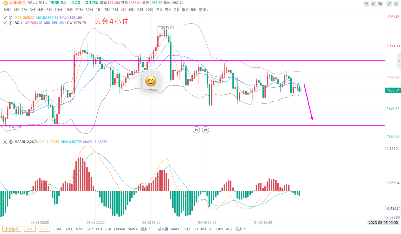
Task: Open the indicator line chart tool
Action: point(366,4)
